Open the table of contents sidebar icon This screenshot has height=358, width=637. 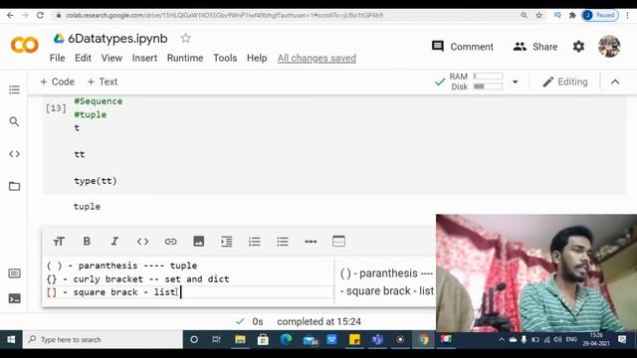(x=14, y=89)
